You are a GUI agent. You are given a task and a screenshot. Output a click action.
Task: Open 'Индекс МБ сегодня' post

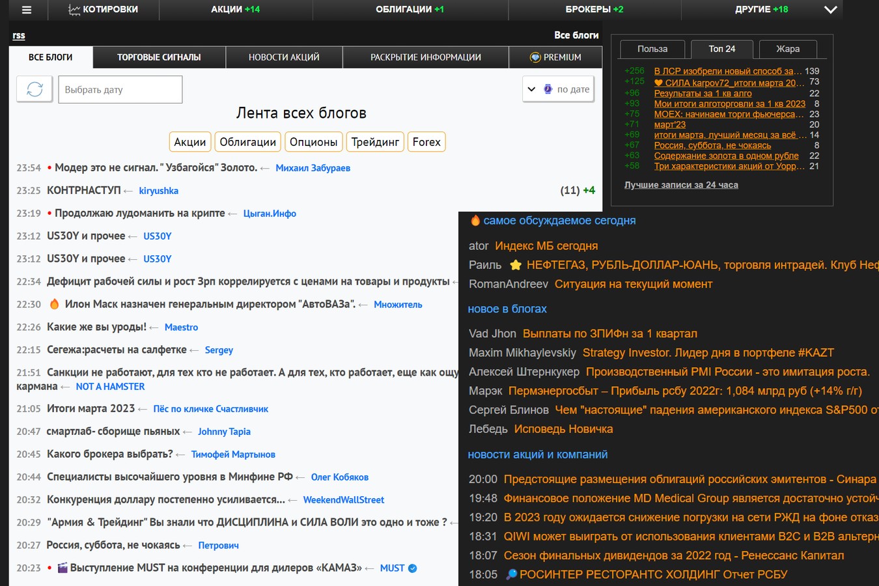[x=546, y=246]
